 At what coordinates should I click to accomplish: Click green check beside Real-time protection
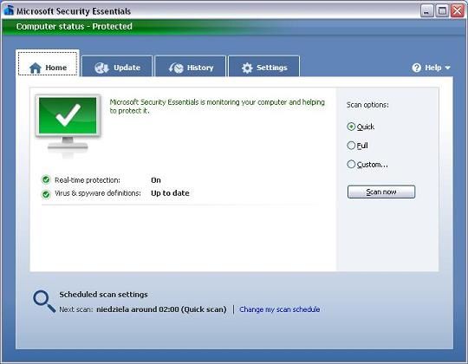(x=46, y=179)
